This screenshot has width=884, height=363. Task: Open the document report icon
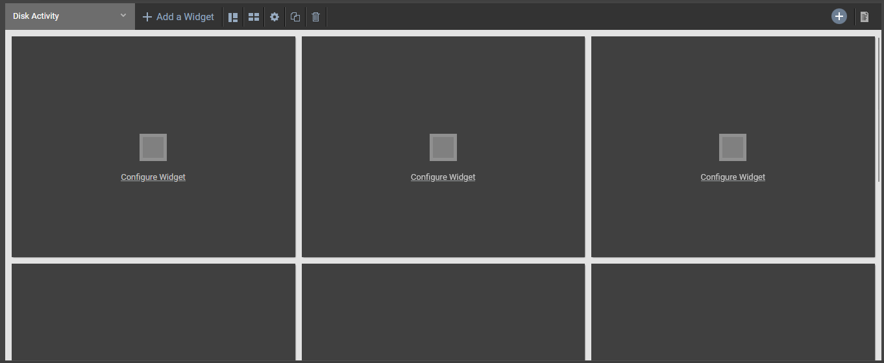(x=865, y=17)
